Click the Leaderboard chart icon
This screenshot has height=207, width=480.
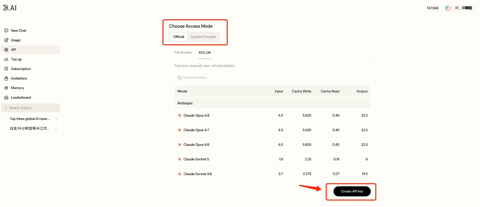6,98
